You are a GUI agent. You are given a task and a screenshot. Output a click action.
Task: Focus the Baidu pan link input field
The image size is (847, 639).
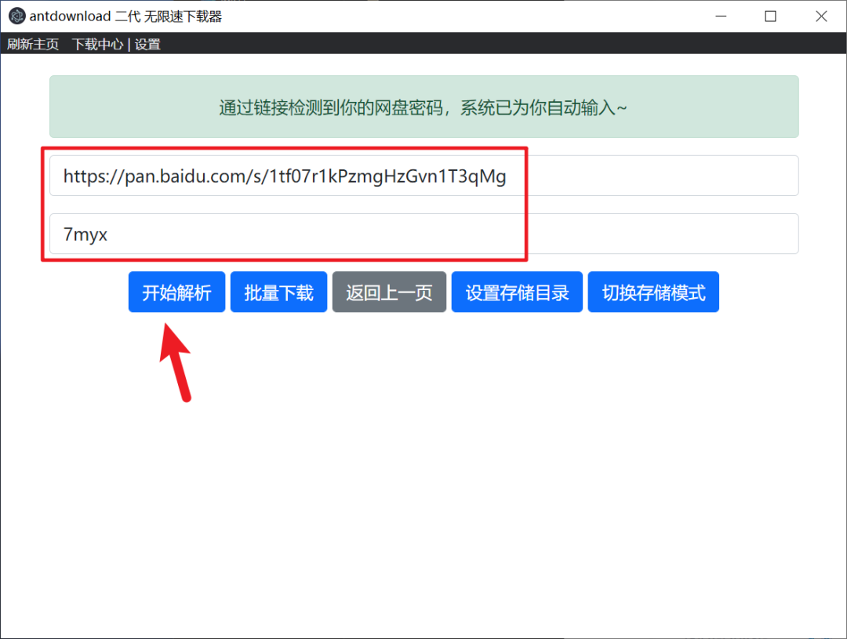coord(423,176)
